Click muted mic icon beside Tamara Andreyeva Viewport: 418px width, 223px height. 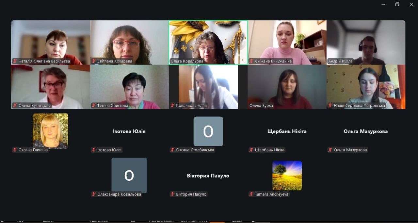(251, 194)
